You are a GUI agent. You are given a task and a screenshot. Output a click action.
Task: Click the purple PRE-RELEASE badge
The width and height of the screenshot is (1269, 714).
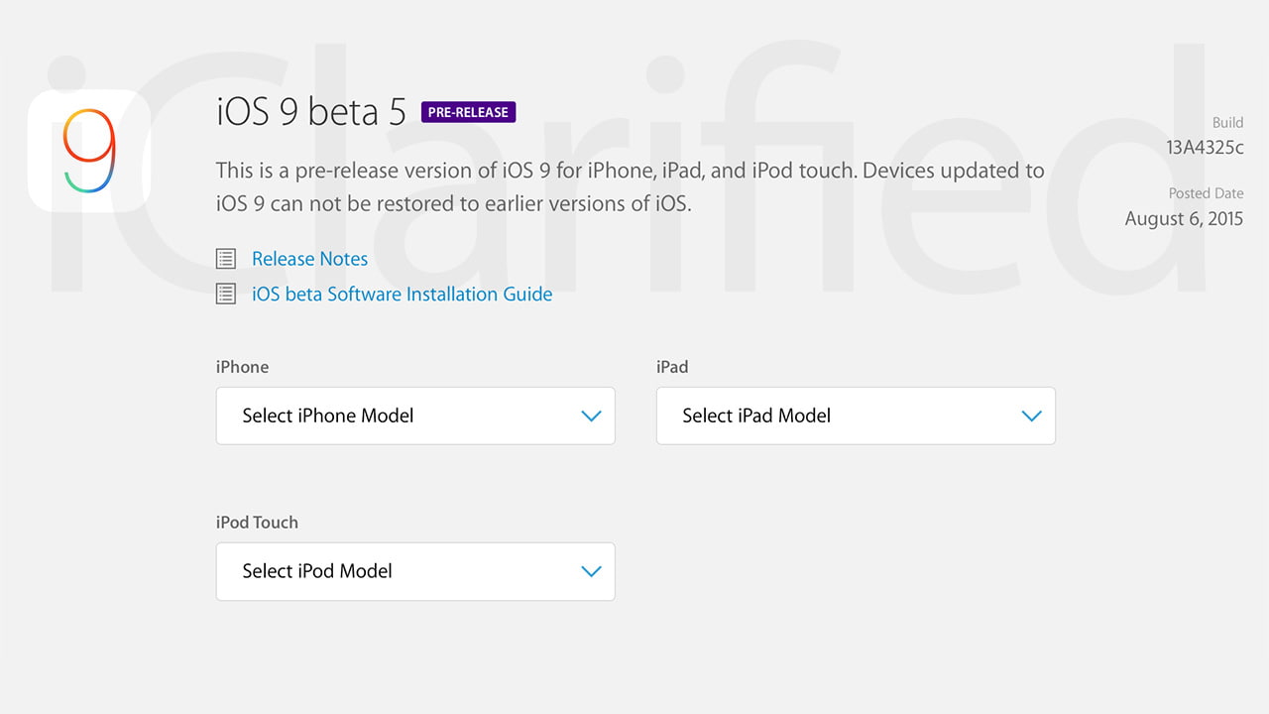pyautogui.click(x=468, y=112)
